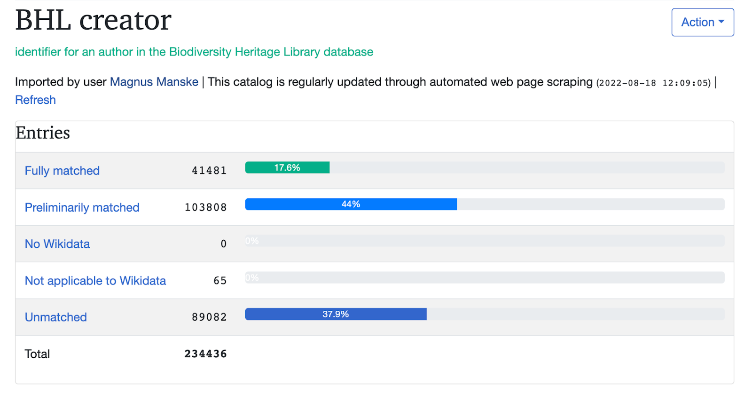Click the Refresh link
The image size is (752, 393).
point(35,100)
